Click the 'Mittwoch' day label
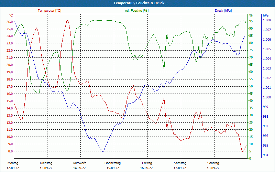This screenshot has height=172, width=275. point(80,163)
